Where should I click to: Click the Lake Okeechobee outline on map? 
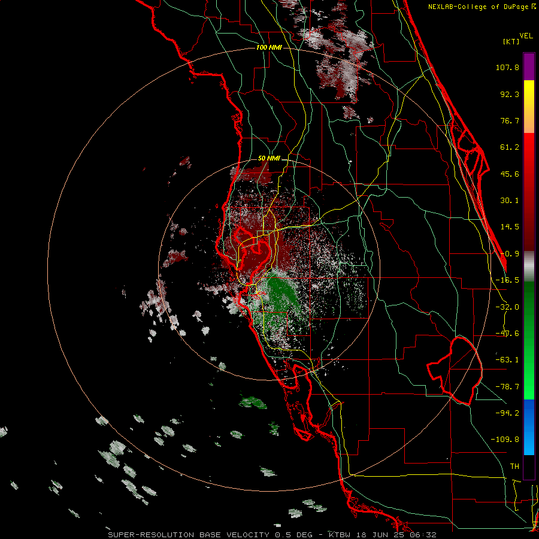click(x=455, y=371)
